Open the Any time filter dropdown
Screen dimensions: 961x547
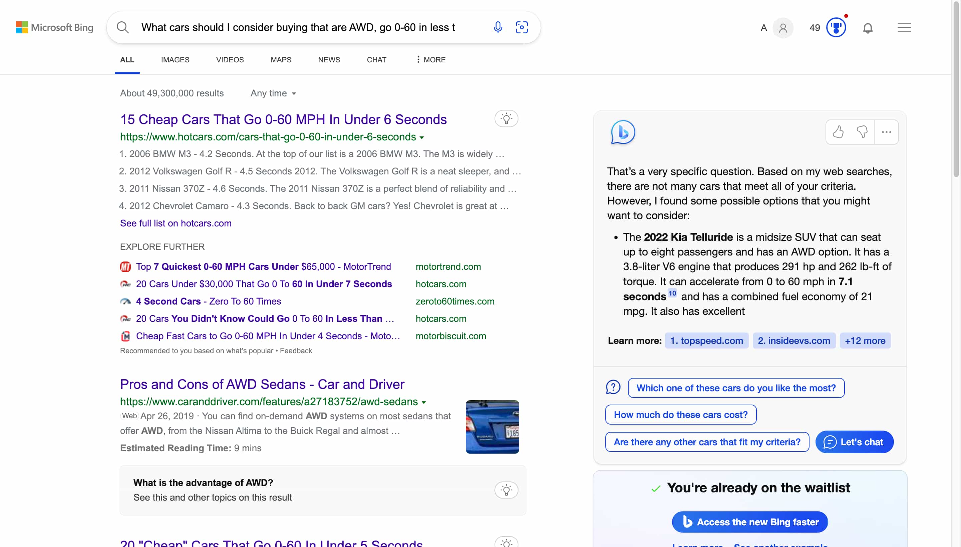click(273, 93)
